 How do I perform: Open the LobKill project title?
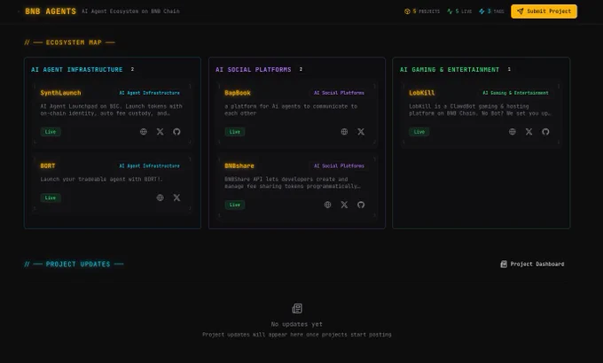click(422, 93)
